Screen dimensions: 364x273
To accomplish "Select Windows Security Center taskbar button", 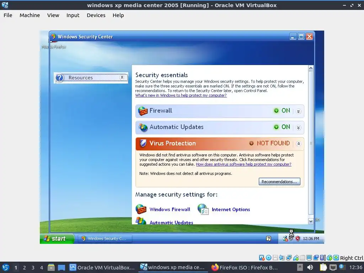I will [x=105, y=239].
